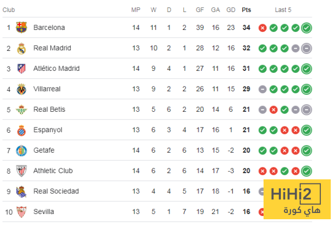This screenshot has height=225, width=336.
Task: Click the Real Madrid crest icon
Action: [22, 48]
